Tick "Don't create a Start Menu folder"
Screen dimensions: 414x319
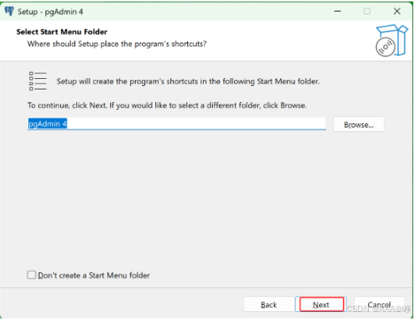32,275
